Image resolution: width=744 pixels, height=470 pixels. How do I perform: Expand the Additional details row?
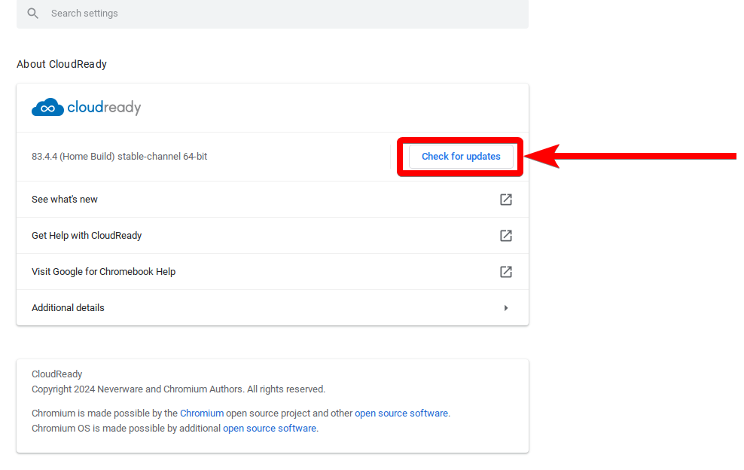click(68, 308)
